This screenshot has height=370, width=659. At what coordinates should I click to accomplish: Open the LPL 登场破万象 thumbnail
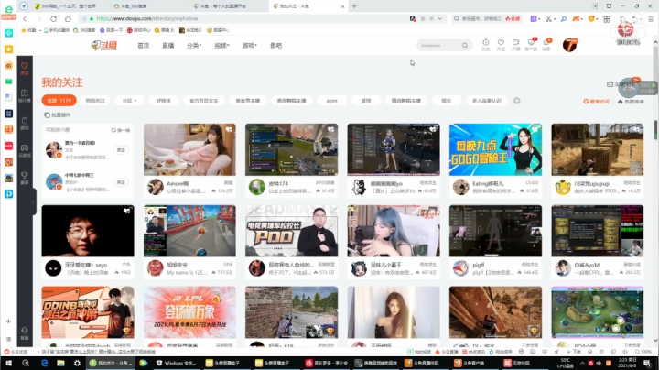coord(189,312)
